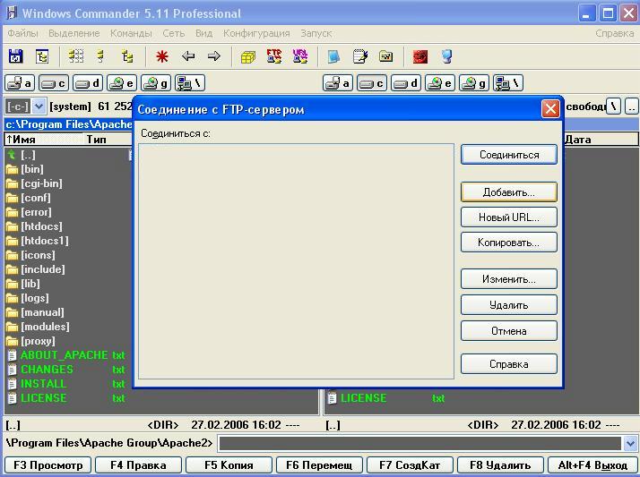Click the blue document toolbar icon
640x477 pixels.
point(333,56)
